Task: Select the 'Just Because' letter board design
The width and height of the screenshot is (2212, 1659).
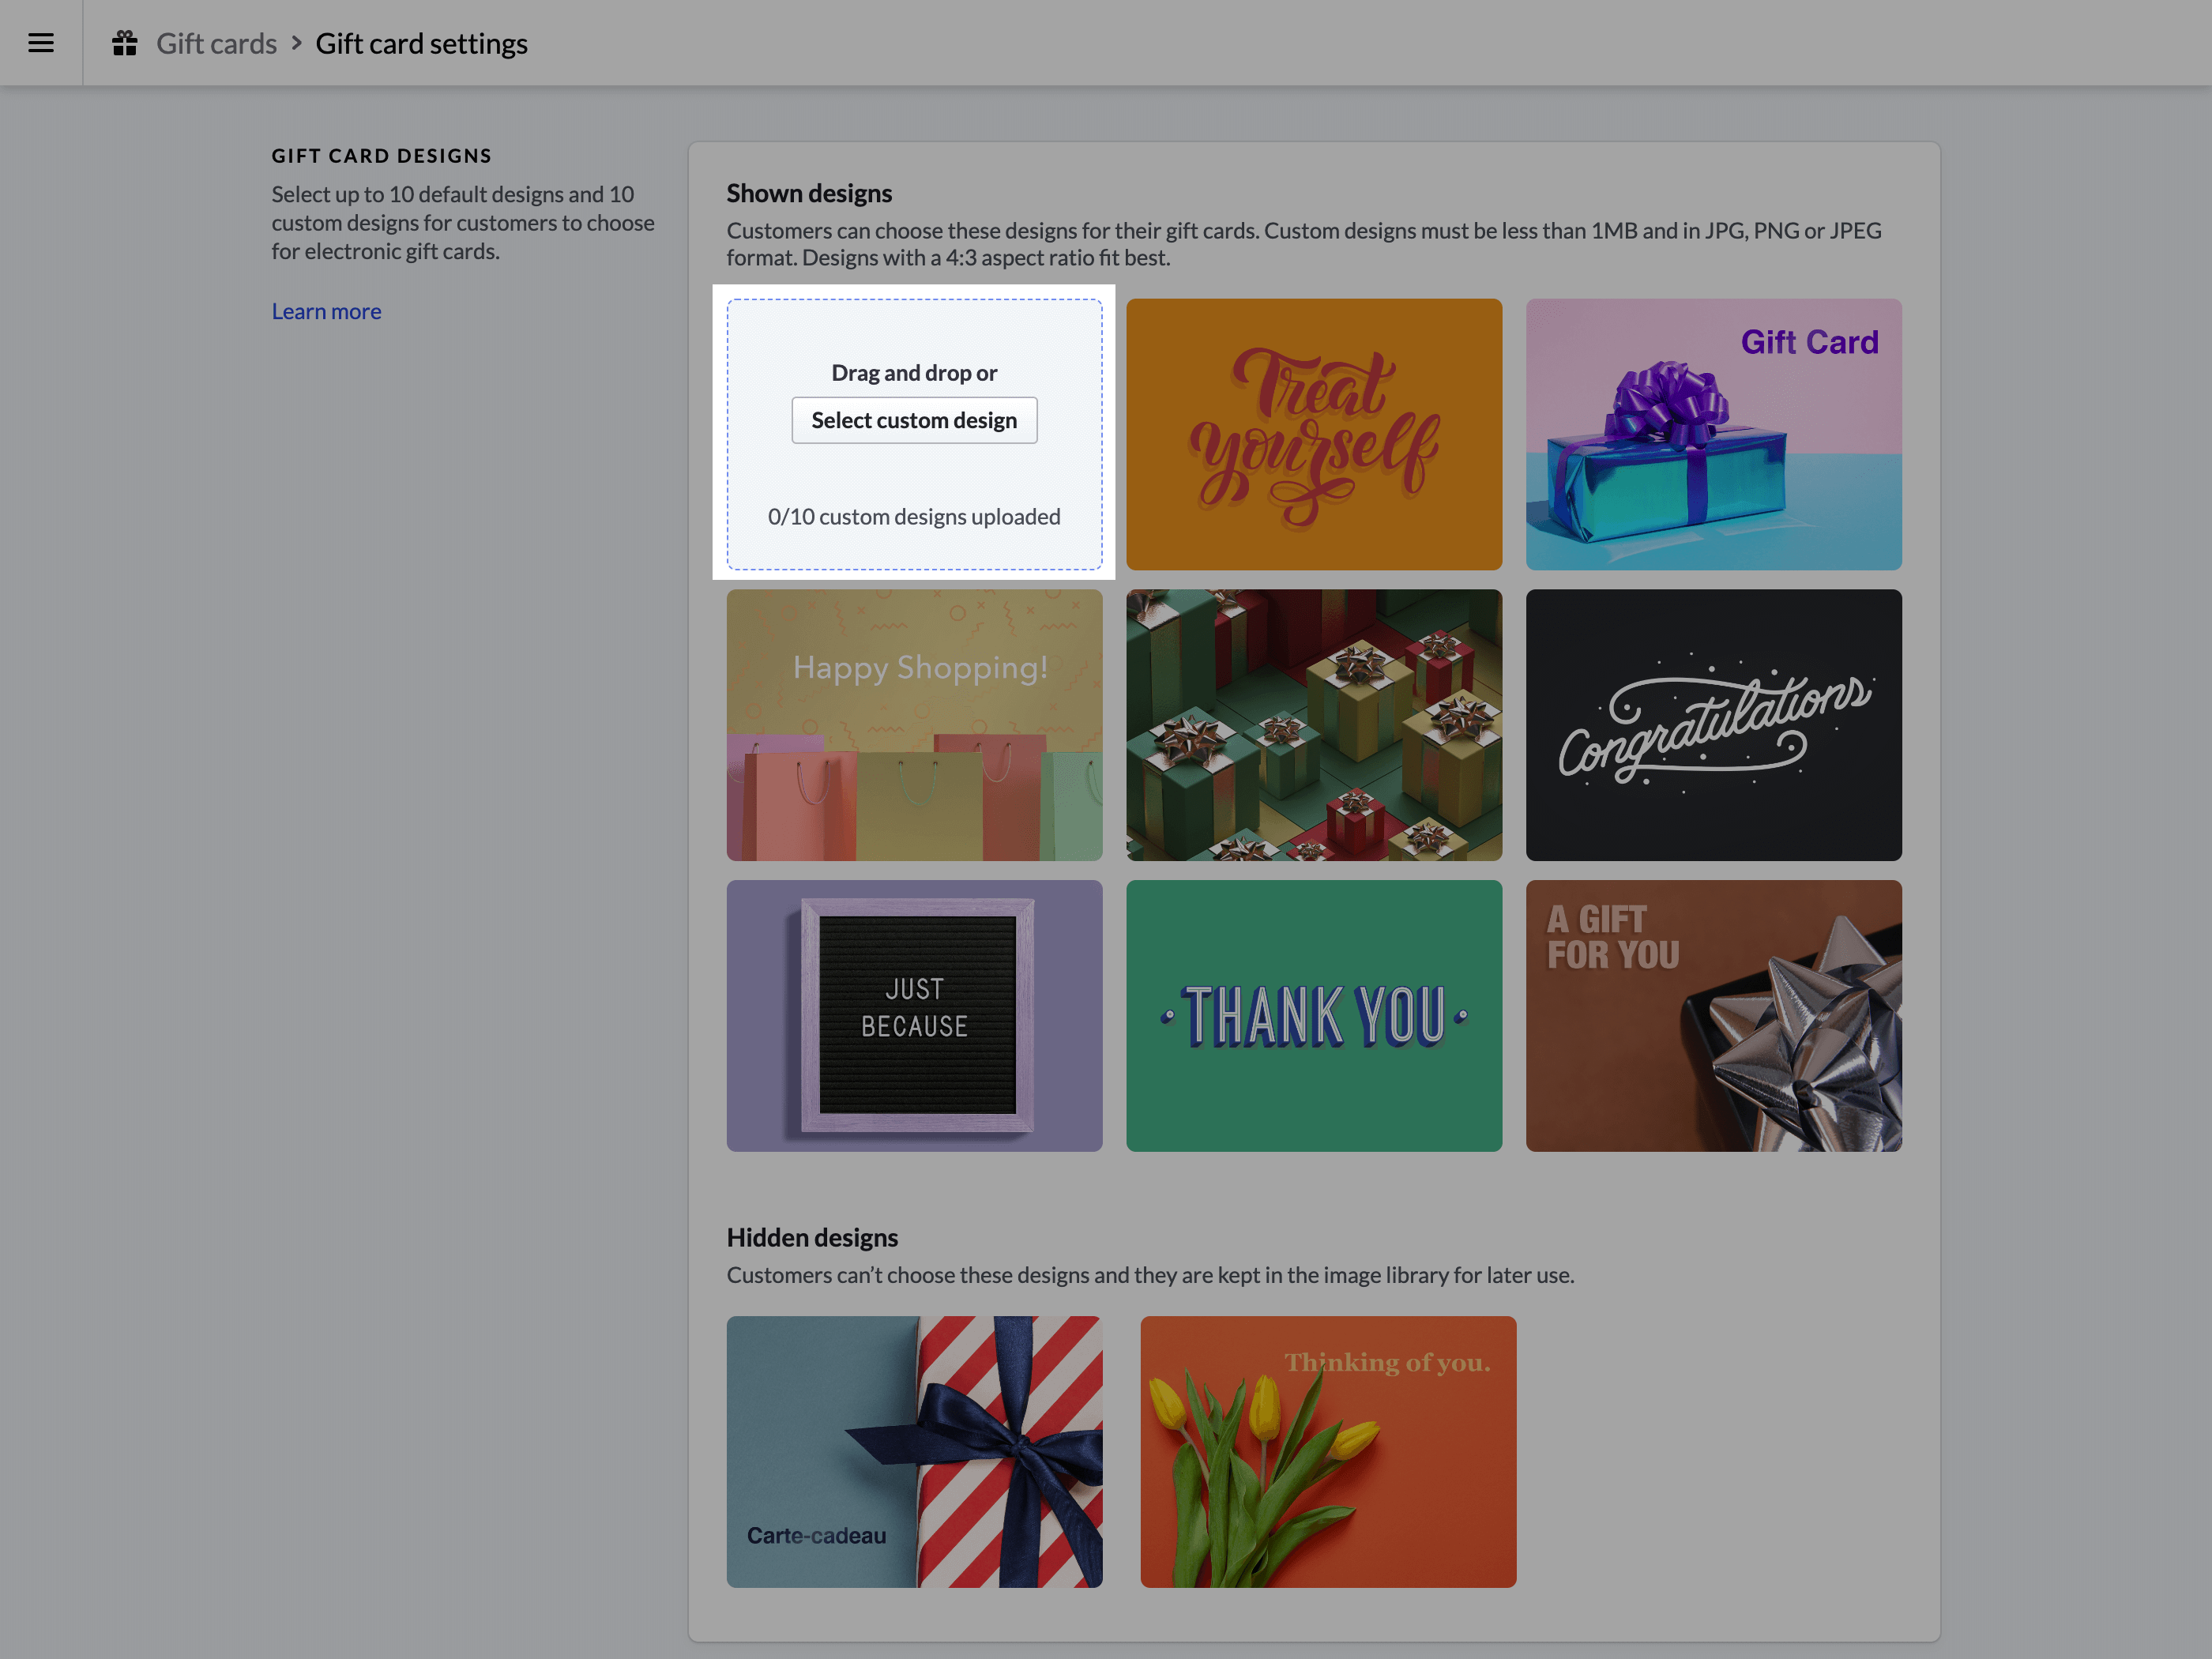Action: pyautogui.click(x=914, y=1014)
